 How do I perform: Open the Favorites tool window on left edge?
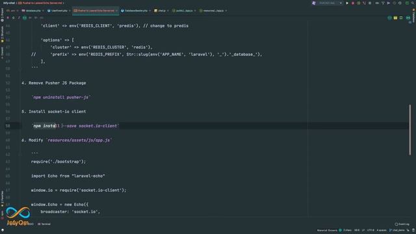[3, 198]
